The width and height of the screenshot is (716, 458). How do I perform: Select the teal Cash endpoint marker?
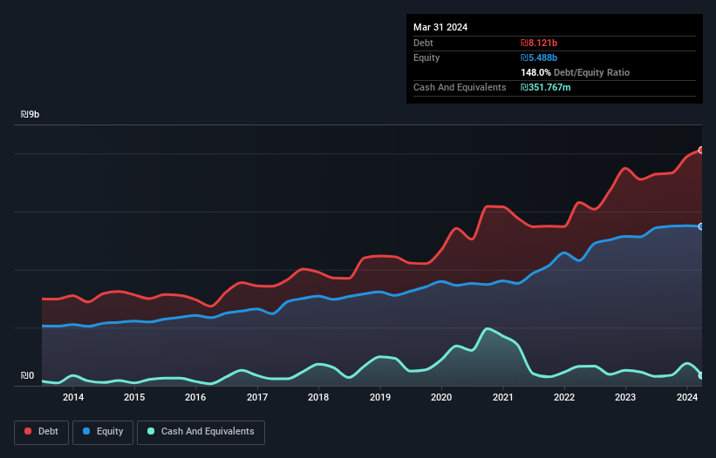tap(701, 375)
